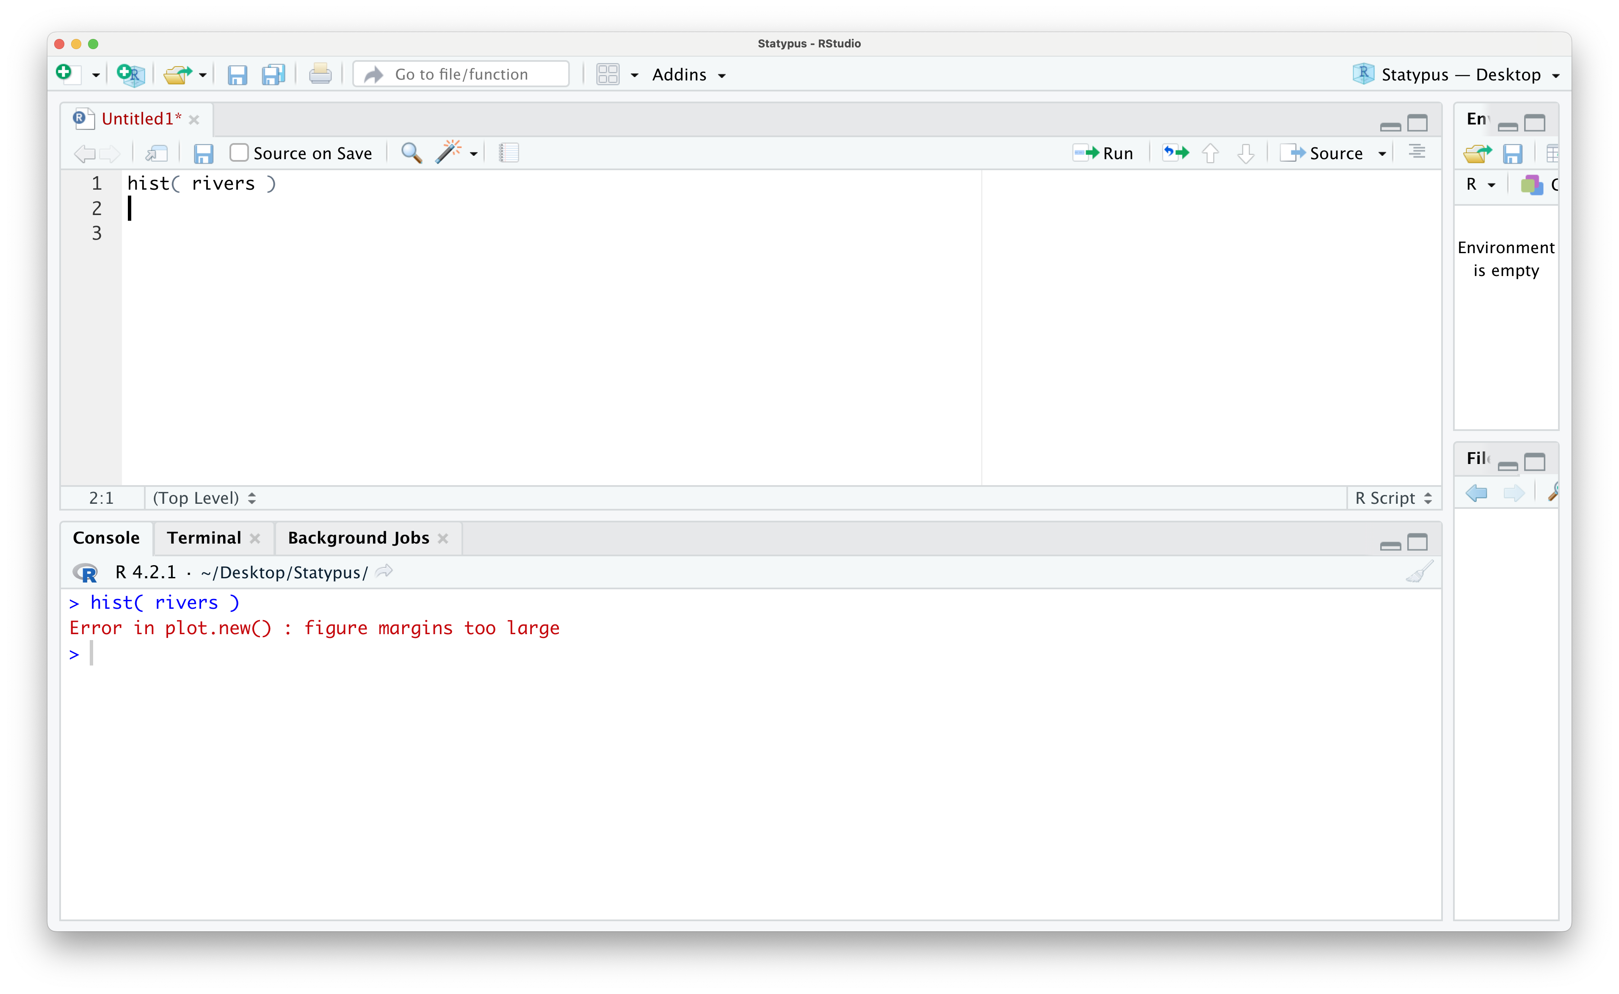Enable the Source on Save checkbox
Image resolution: width=1619 pixels, height=994 pixels.
(x=239, y=153)
